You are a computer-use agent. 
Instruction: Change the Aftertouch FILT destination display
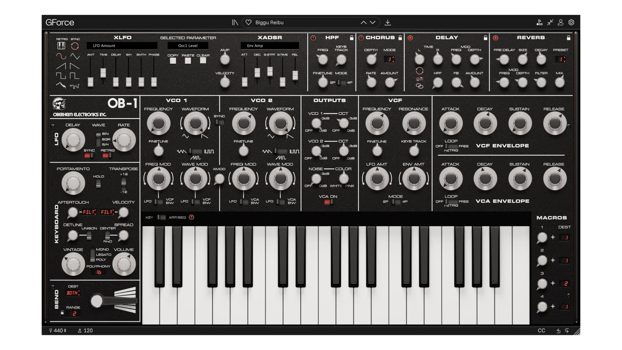[90, 212]
